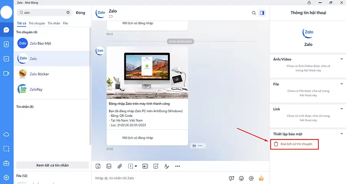The height and width of the screenshot is (184, 346).
Task: Open the Messages chat sidebar icon
Action: pyautogui.click(x=7, y=30)
